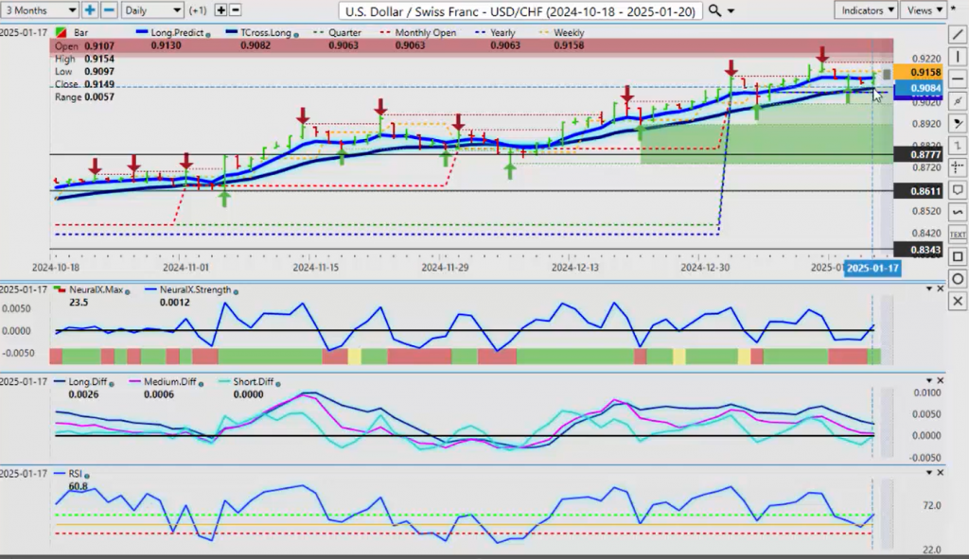Open the Views menu
This screenshot has height=559, width=969.
point(924,10)
